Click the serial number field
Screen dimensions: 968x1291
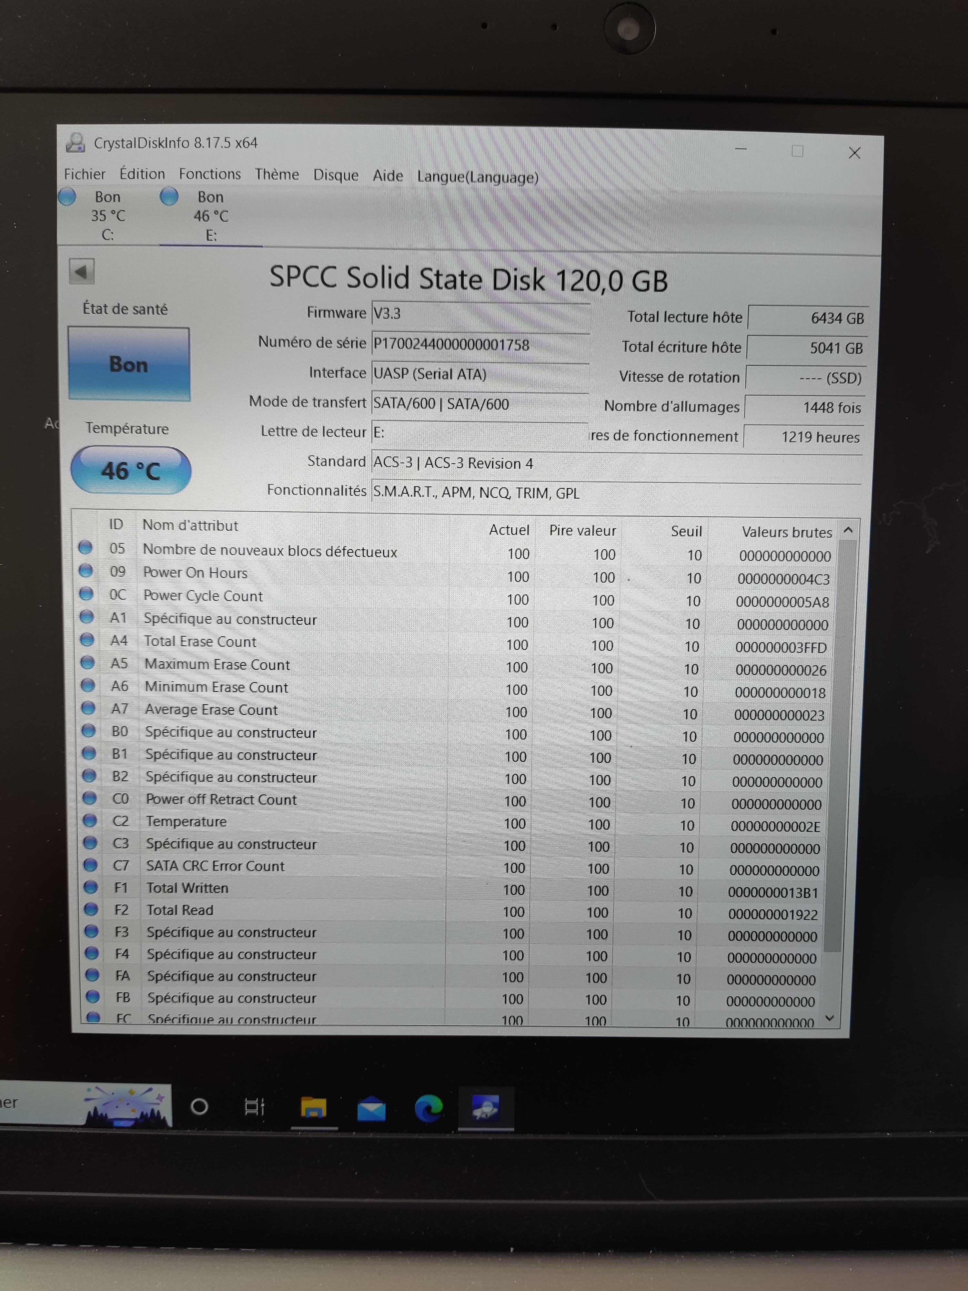[480, 344]
